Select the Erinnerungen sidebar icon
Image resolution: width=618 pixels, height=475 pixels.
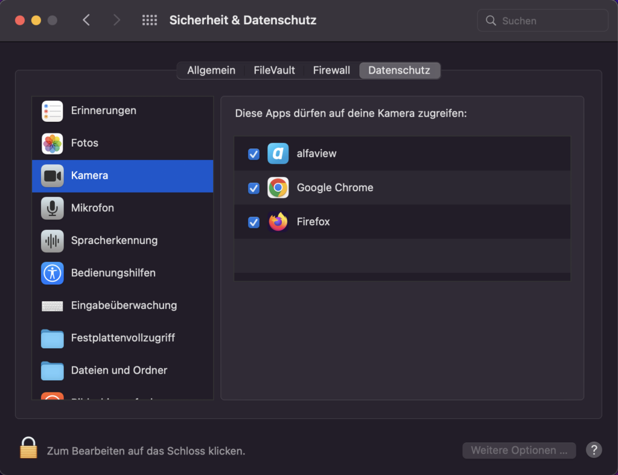(x=52, y=111)
